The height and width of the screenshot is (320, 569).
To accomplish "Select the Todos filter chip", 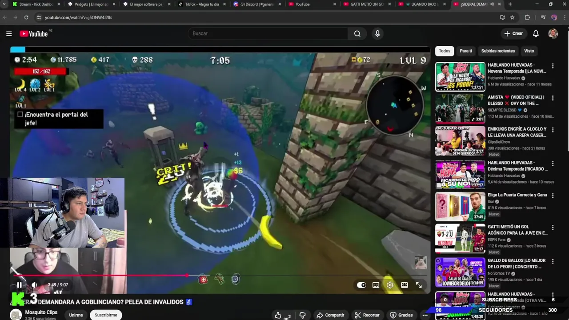I will click(x=445, y=51).
